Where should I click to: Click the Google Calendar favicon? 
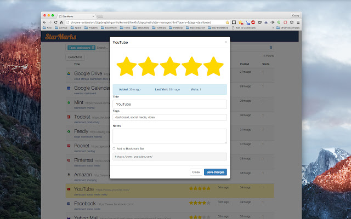[x=69, y=88]
